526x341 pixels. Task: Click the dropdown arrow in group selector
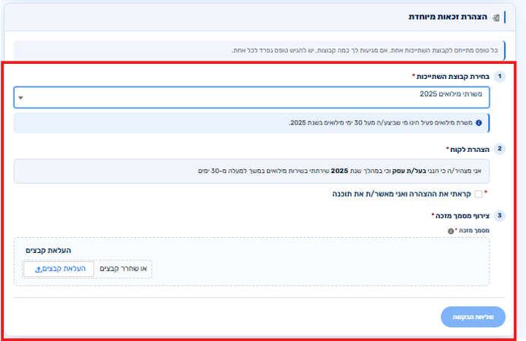pos(21,98)
